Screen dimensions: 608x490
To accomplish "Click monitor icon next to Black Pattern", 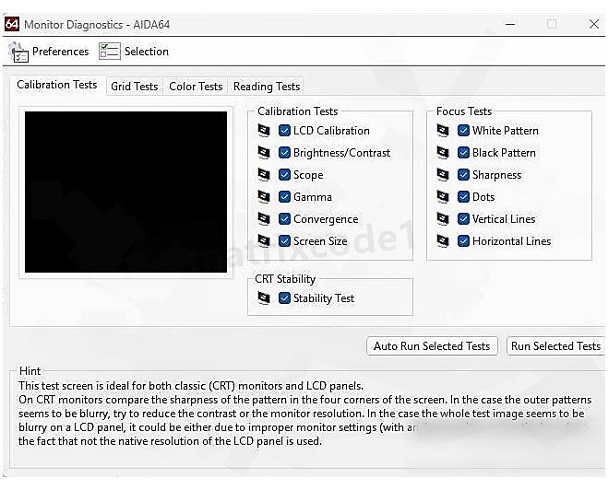I will 443,153.
